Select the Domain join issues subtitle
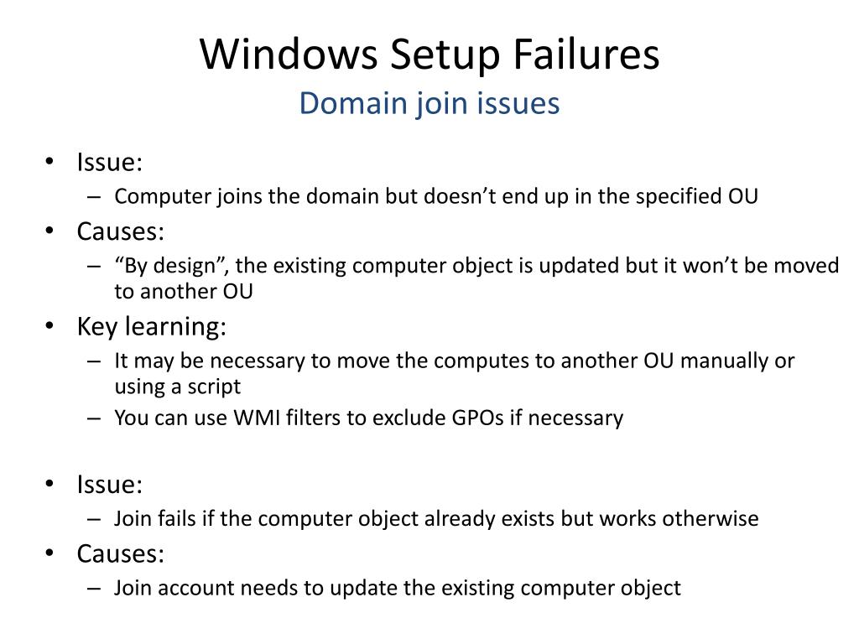The height and width of the screenshot is (644, 859). [429, 103]
